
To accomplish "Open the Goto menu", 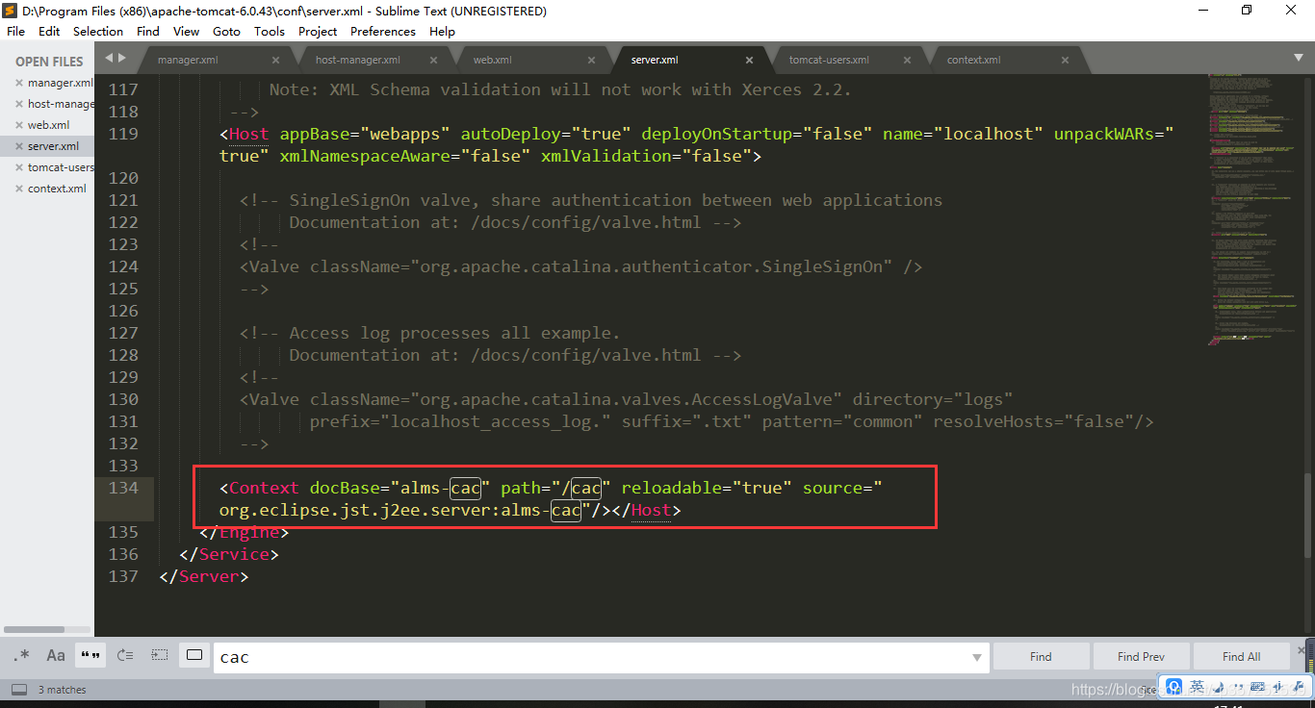I will click(225, 31).
